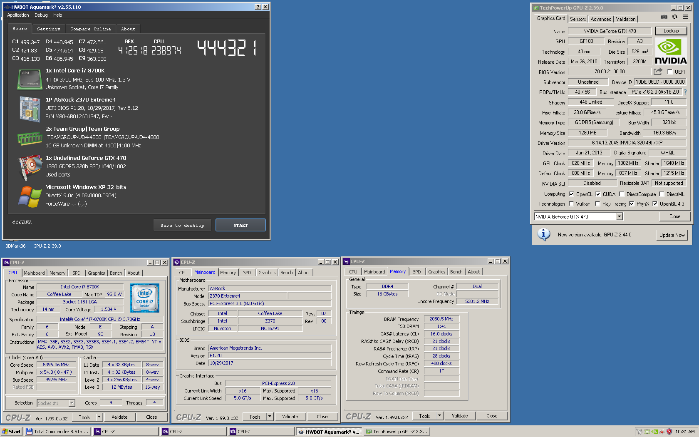Click the NVIDIA logo in GPU-Z
Viewport: 699px width, 437px height.
click(671, 51)
